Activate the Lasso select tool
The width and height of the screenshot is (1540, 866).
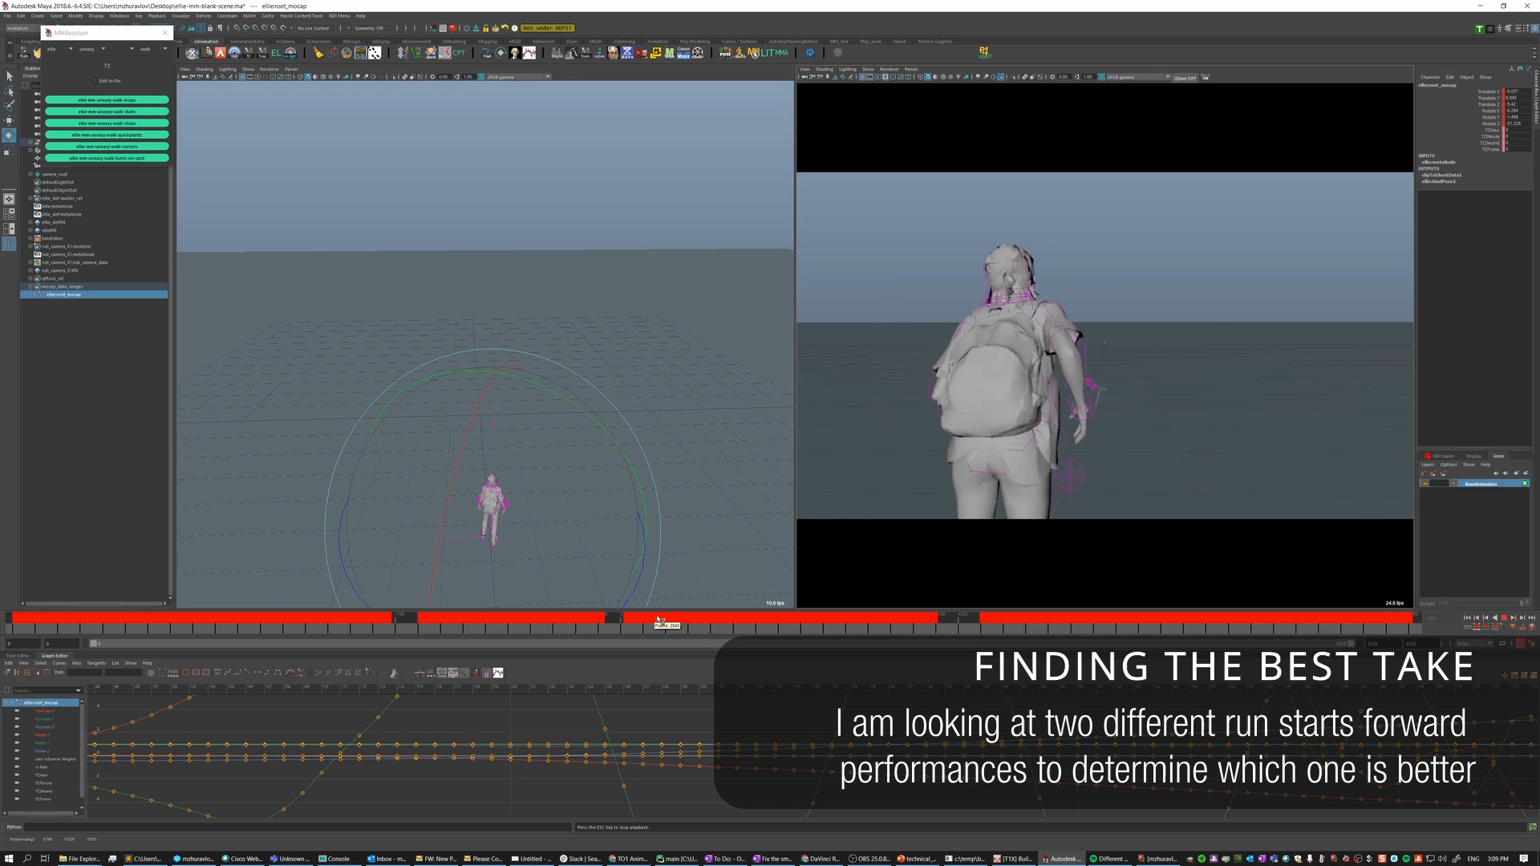click(x=9, y=91)
